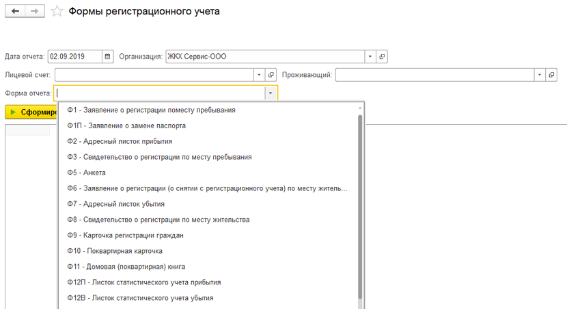Pick Ф11 - Домовая (поквартирная) книга
The image size is (567, 309).
[x=126, y=267]
